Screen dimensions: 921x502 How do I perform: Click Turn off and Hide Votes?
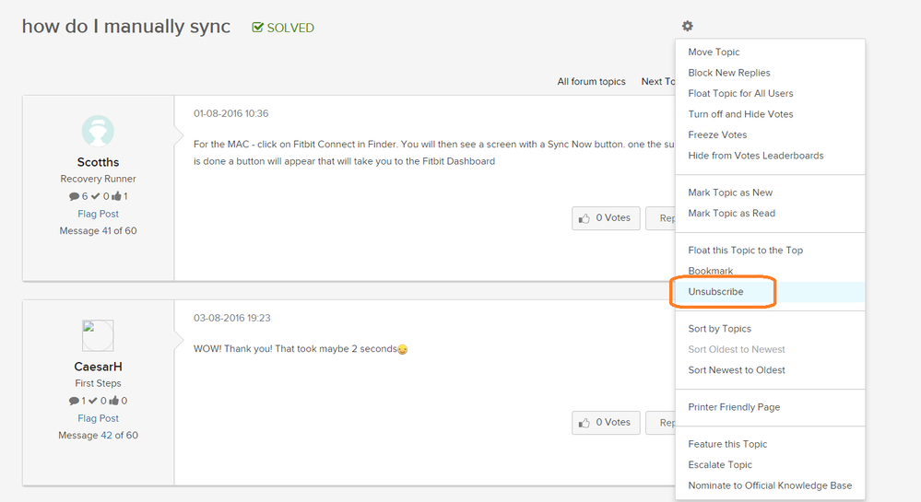(740, 114)
